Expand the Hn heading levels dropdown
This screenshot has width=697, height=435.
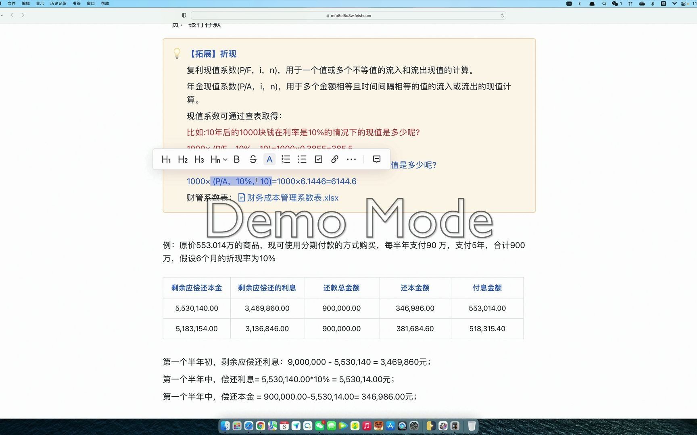[x=219, y=159]
